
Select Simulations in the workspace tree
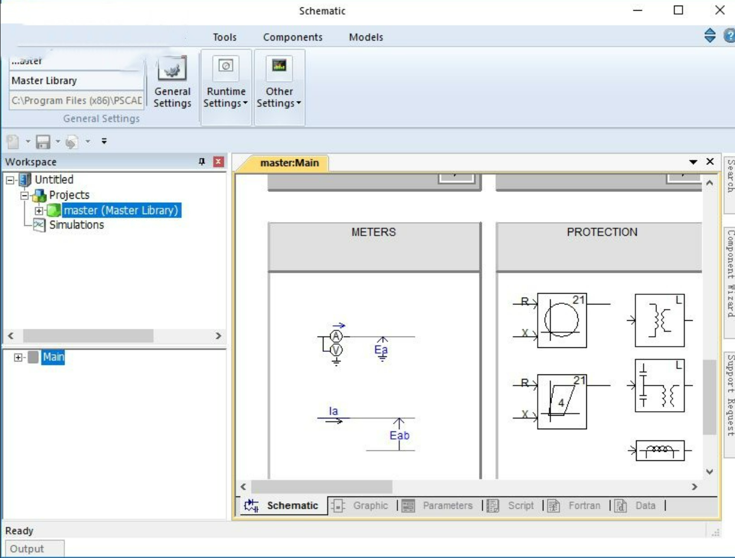76,225
